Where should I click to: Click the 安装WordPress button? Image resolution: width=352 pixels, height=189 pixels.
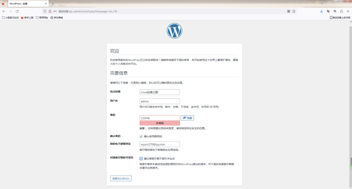coord(121,178)
